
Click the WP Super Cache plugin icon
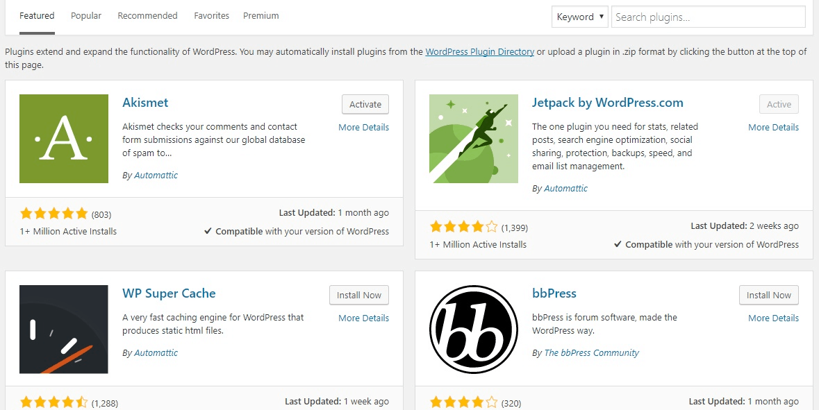pos(64,330)
